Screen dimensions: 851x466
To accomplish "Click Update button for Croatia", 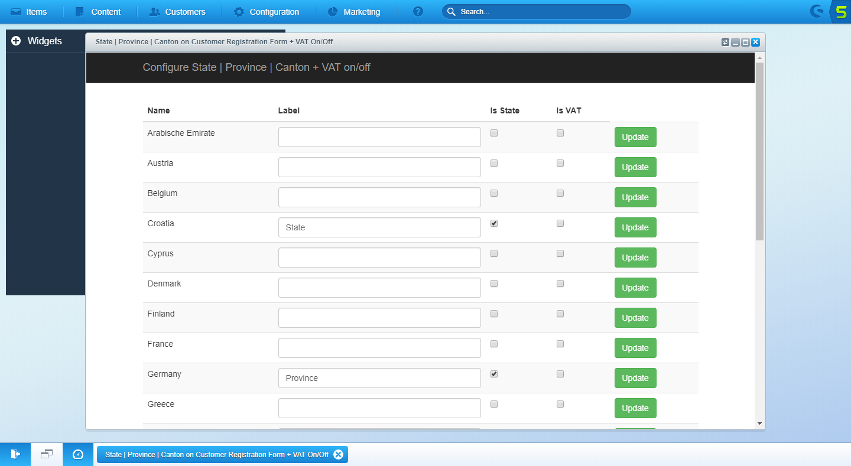I will pos(635,227).
